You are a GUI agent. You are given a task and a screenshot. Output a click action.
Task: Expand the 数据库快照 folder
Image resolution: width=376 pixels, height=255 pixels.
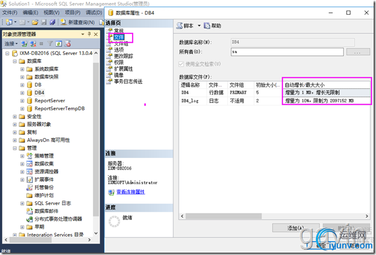point(22,77)
